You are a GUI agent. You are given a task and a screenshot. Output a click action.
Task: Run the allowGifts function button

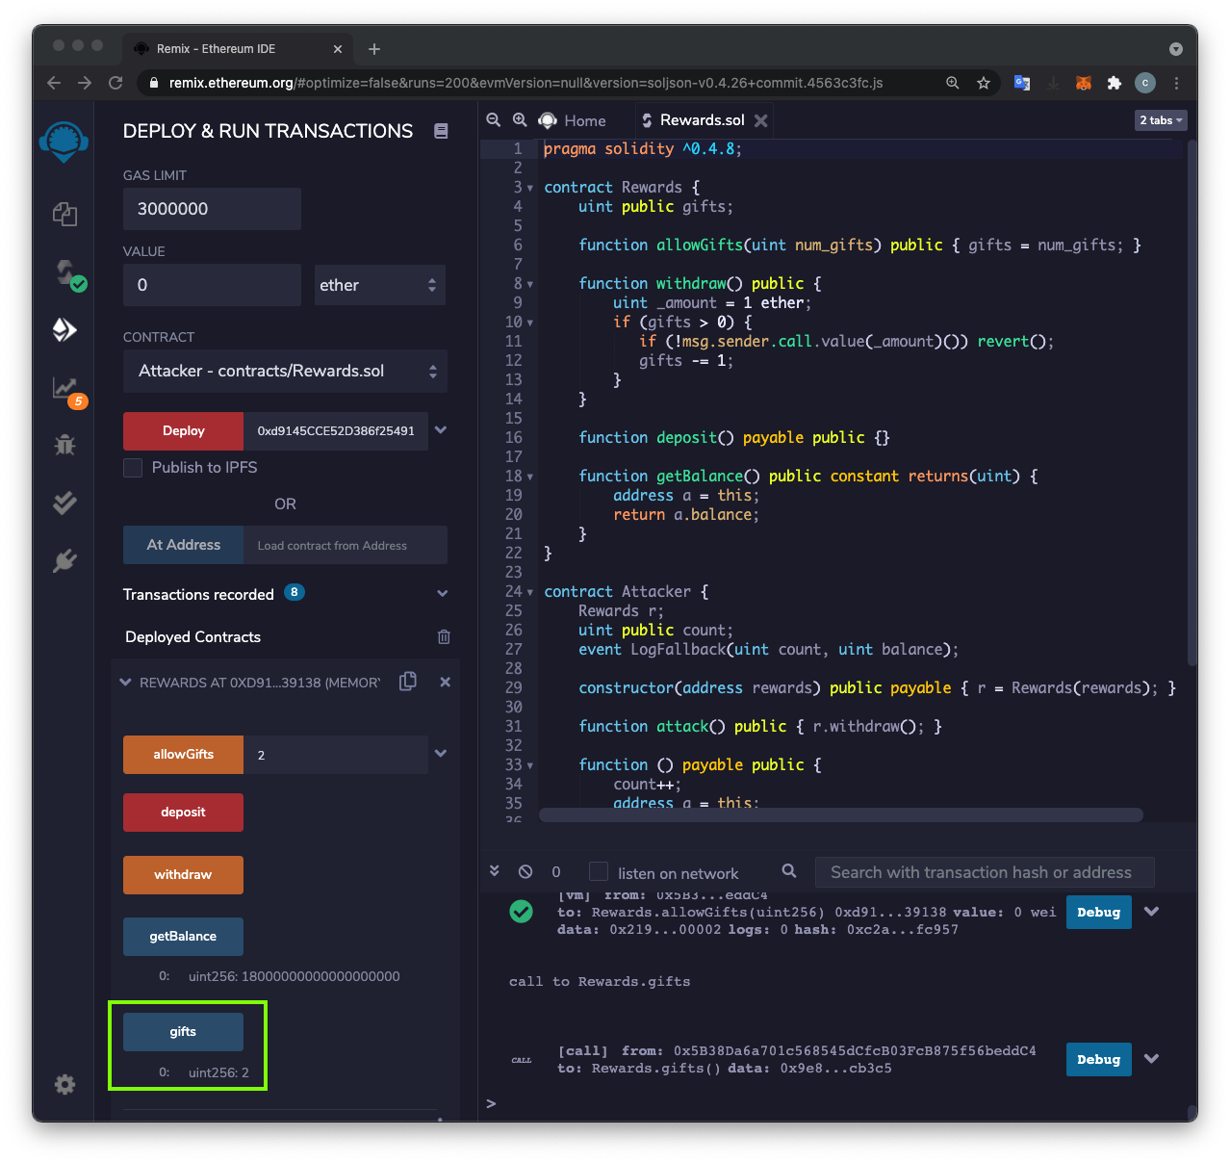coord(183,755)
